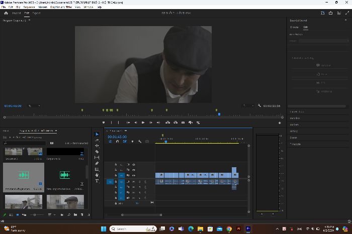The image size is (352, 234).
Task: Open the File menu
Action: click(4, 7)
